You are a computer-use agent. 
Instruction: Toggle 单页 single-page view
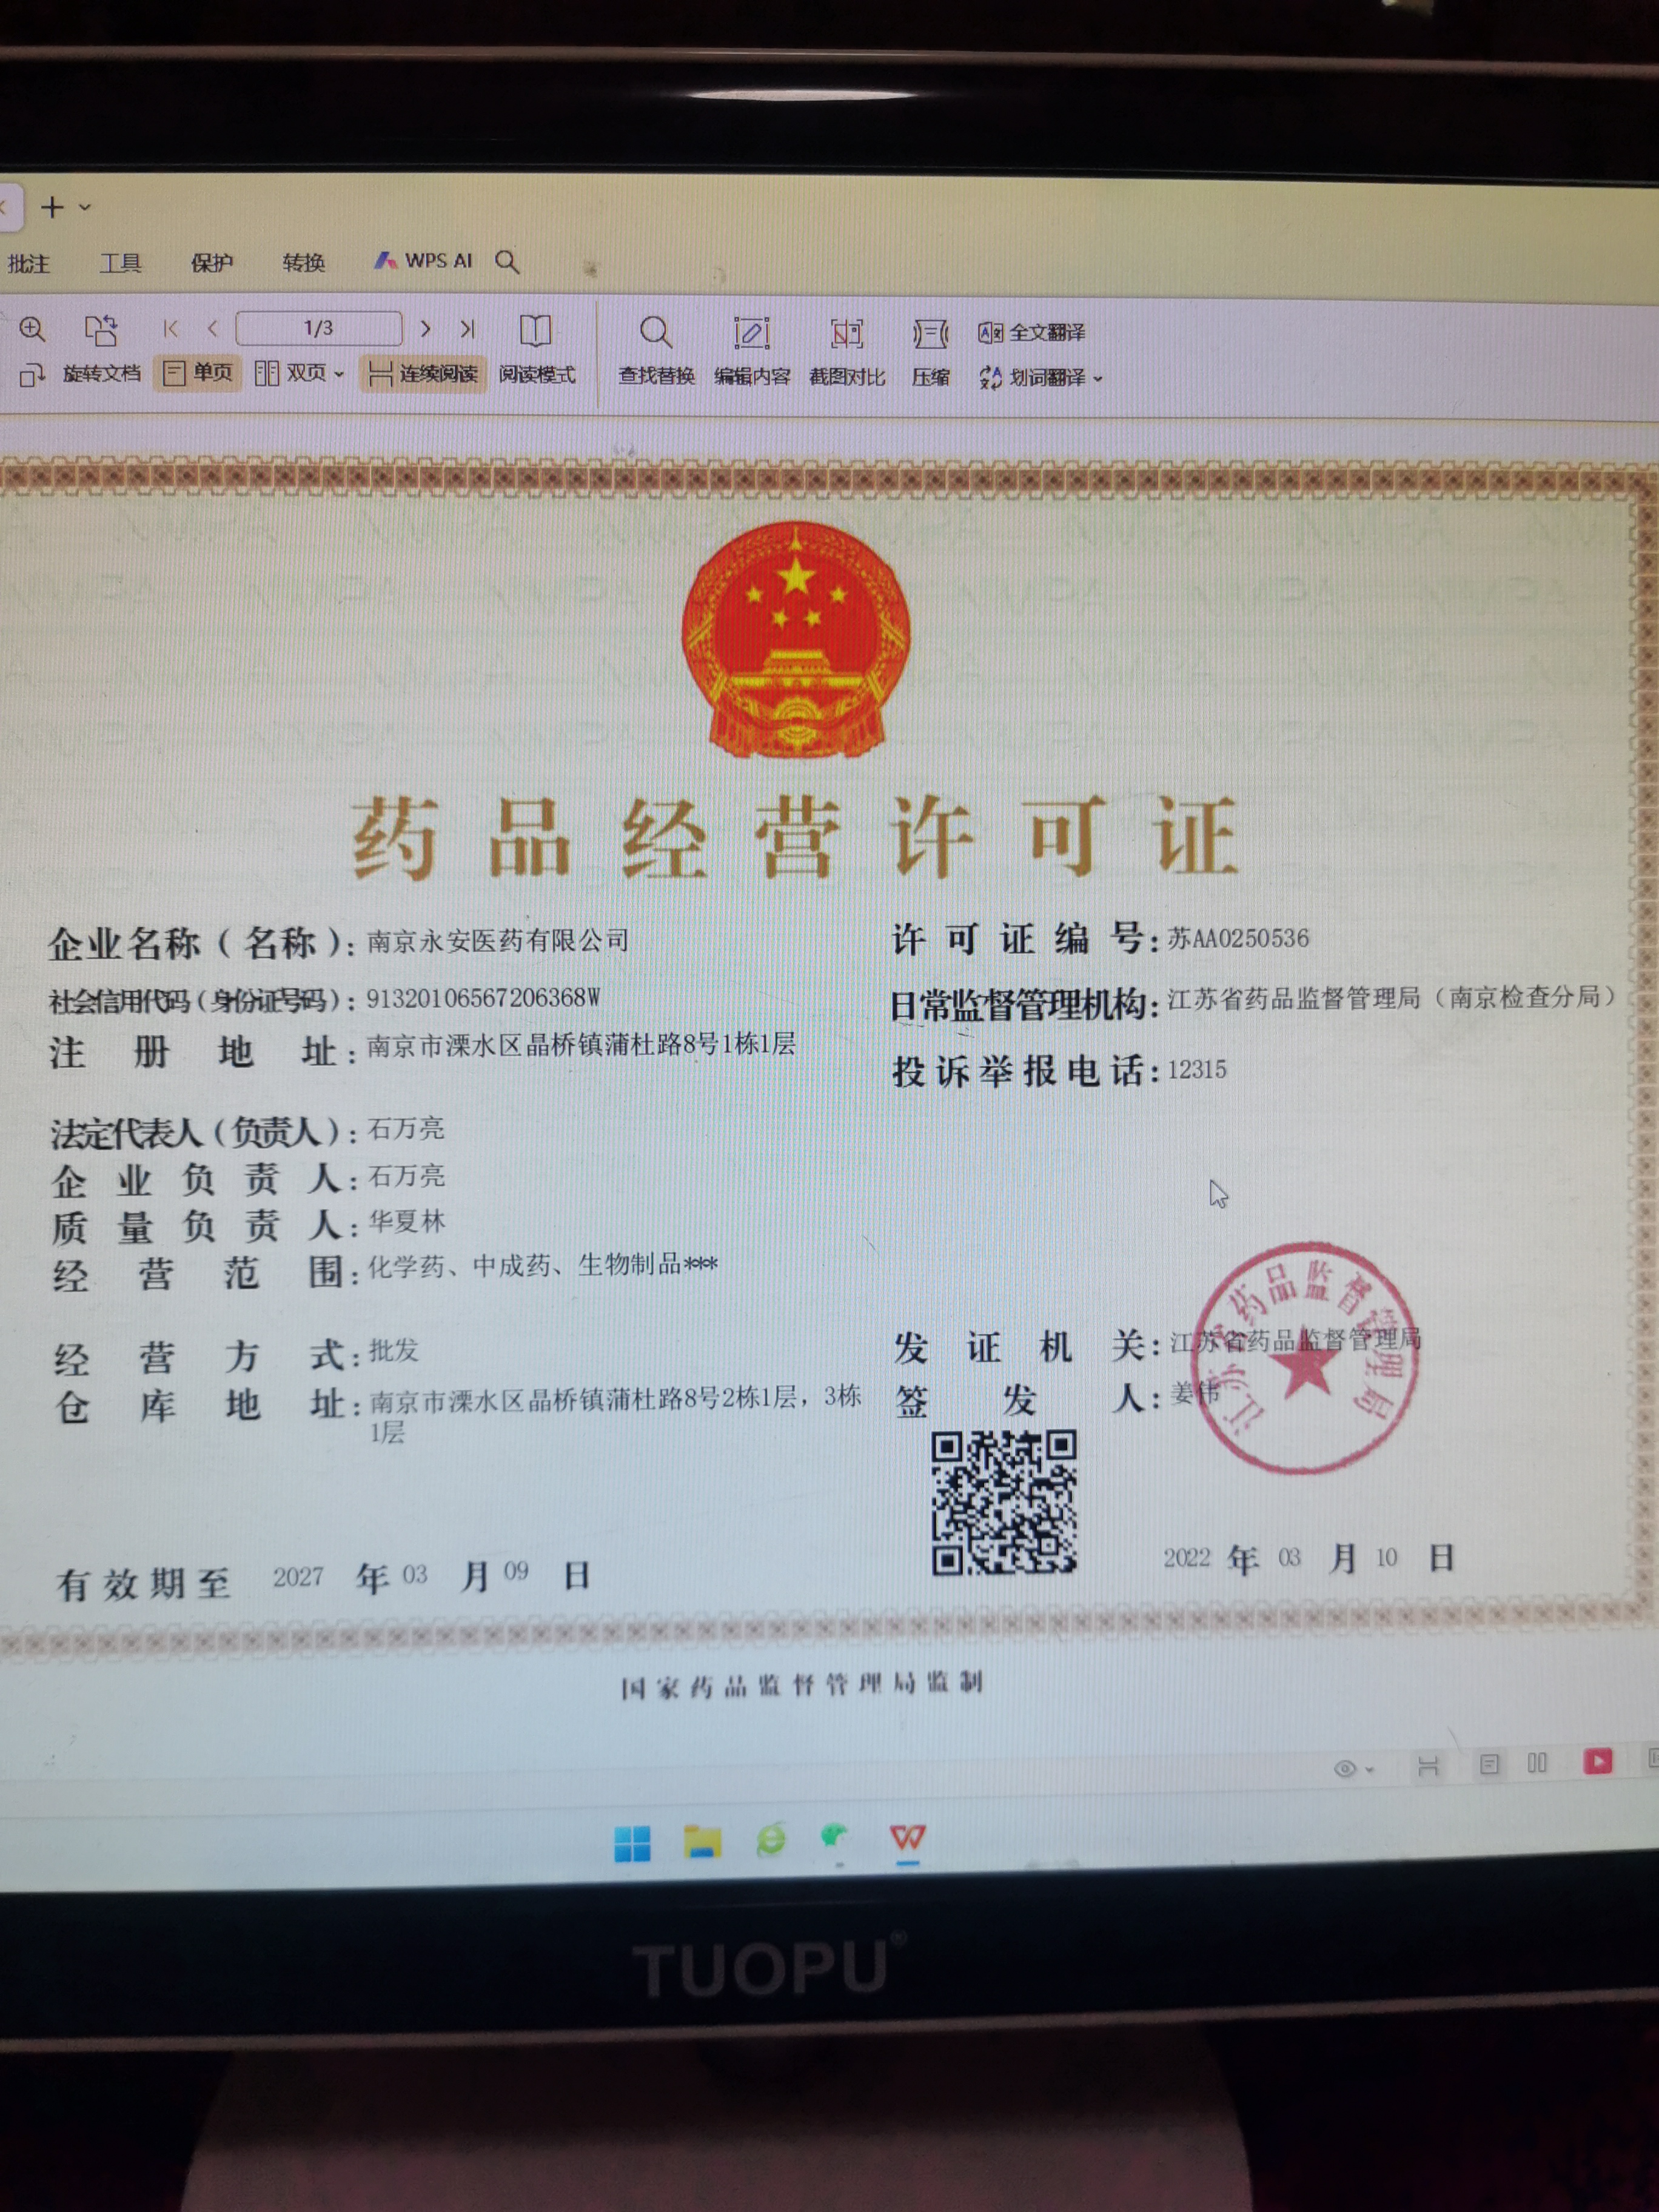tap(197, 374)
